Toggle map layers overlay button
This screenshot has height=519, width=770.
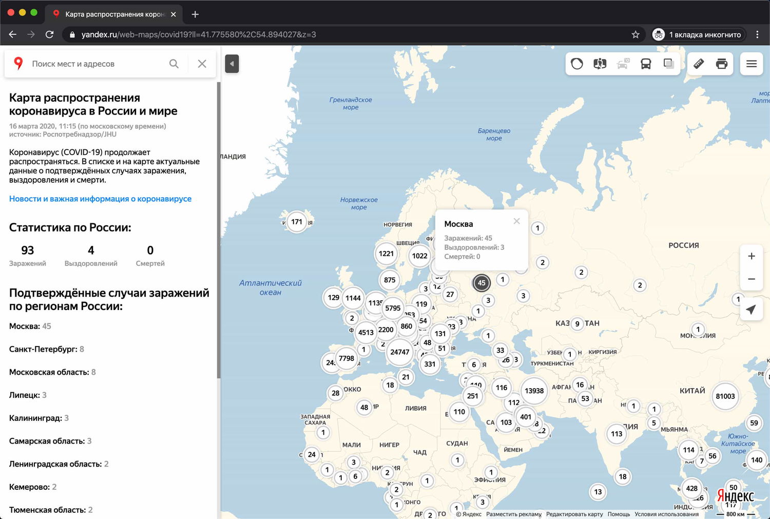pyautogui.click(x=668, y=64)
